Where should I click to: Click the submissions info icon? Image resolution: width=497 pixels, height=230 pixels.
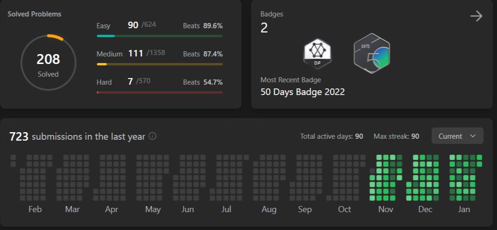click(x=152, y=136)
